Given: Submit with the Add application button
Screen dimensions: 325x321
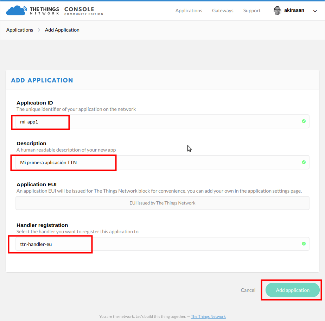Looking at the screenshot, I should (292, 290).
